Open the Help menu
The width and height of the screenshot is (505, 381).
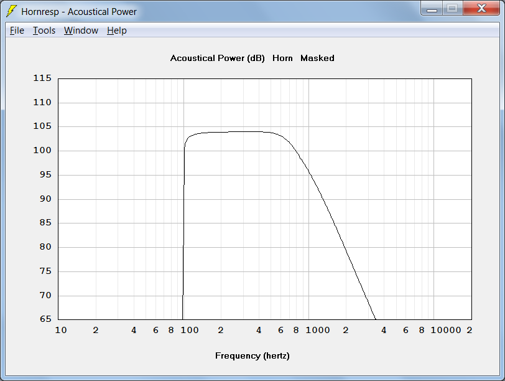pos(116,31)
